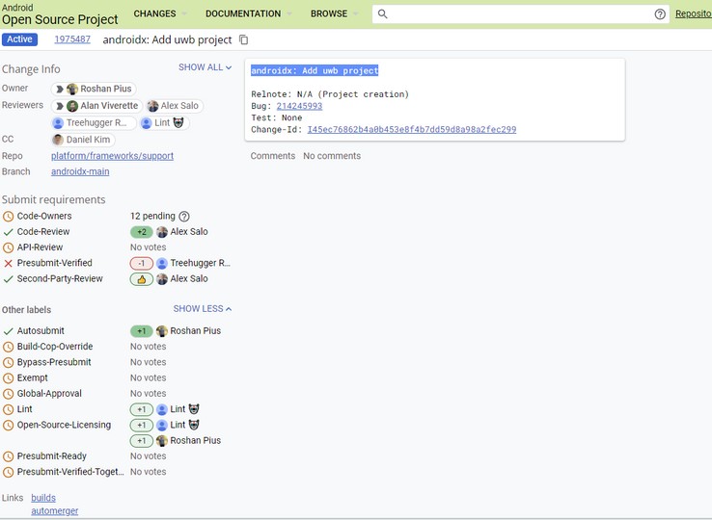Click Alex Salo avatar in Reviewers
712x520 pixels.
[153, 106]
